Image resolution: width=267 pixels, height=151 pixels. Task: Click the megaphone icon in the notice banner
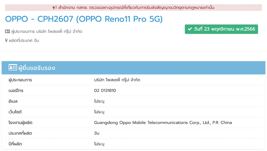[x=55, y=7]
